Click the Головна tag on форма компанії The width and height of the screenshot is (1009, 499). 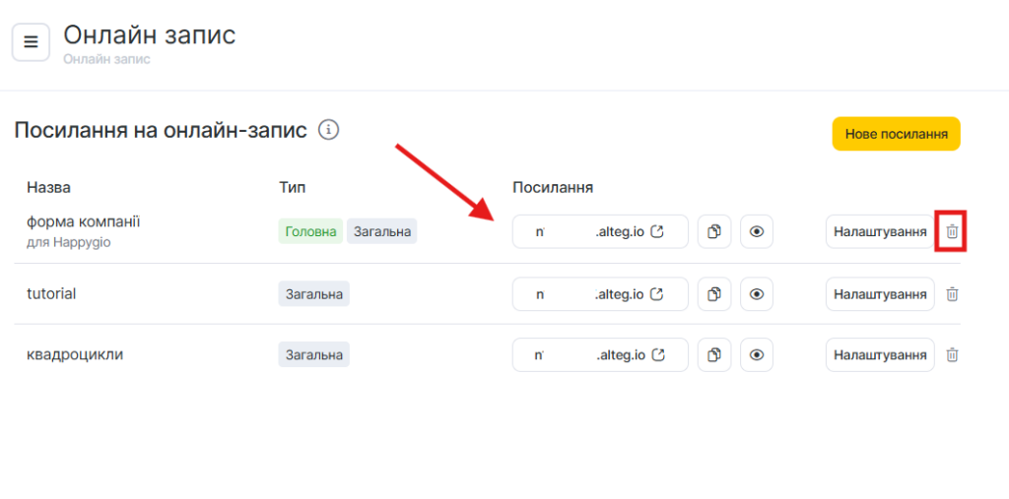tap(310, 232)
